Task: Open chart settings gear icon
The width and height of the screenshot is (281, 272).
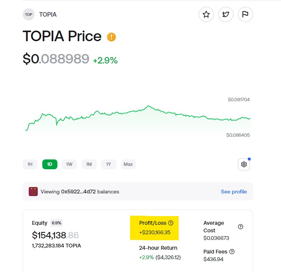Action: click(244, 164)
